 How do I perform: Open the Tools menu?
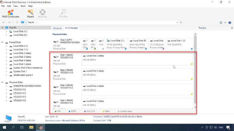click(x=23, y=6)
